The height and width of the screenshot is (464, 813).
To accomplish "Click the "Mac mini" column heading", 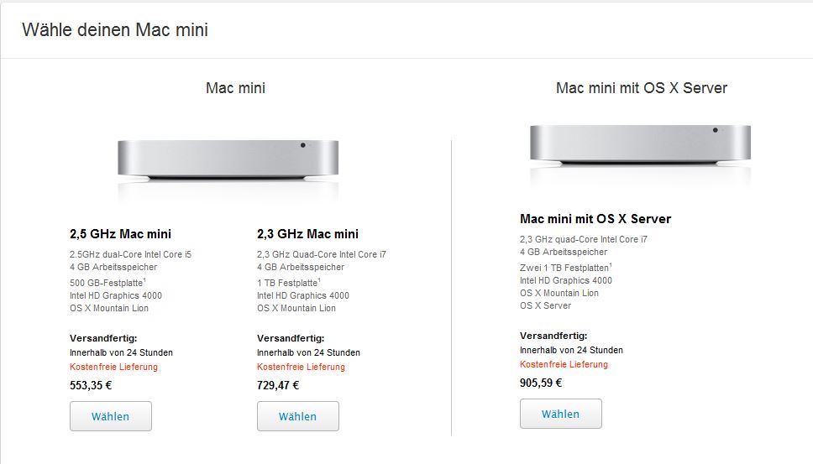I will point(235,87).
